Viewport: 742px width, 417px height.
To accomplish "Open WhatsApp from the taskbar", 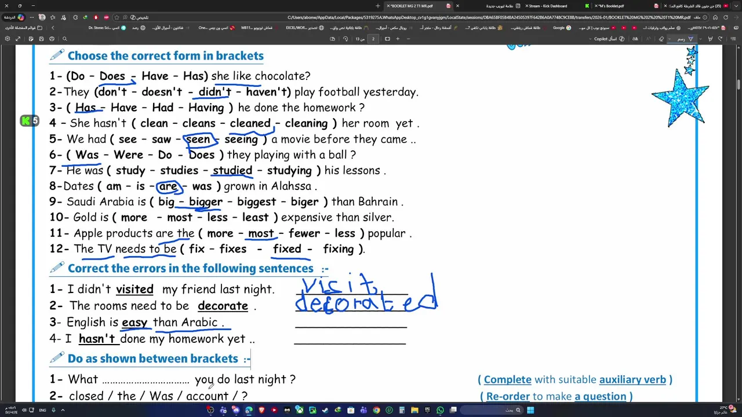I will pos(440,410).
